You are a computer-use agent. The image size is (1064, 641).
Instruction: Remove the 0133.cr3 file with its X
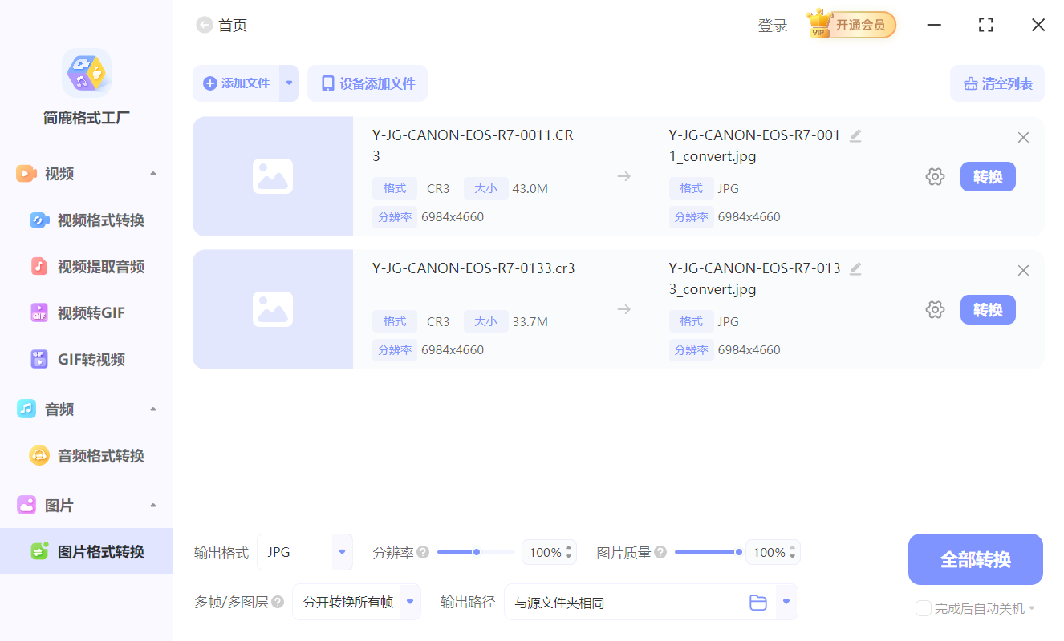1023,271
